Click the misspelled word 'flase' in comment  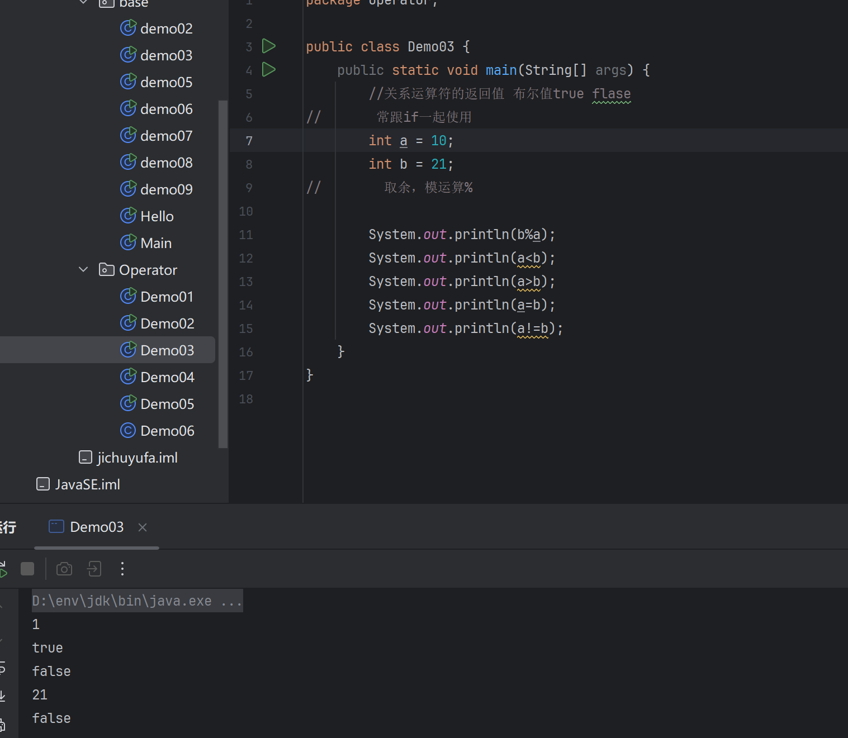coord(612,94)
